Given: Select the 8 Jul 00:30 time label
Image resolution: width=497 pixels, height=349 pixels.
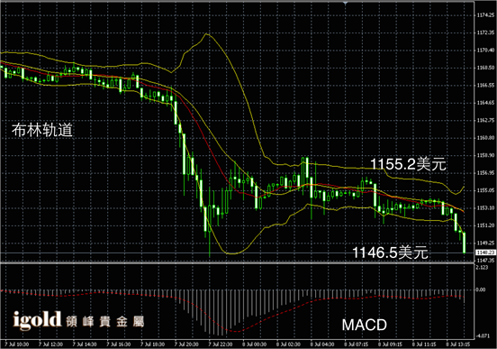Looking at the screenshot, I should click(254, 344).
